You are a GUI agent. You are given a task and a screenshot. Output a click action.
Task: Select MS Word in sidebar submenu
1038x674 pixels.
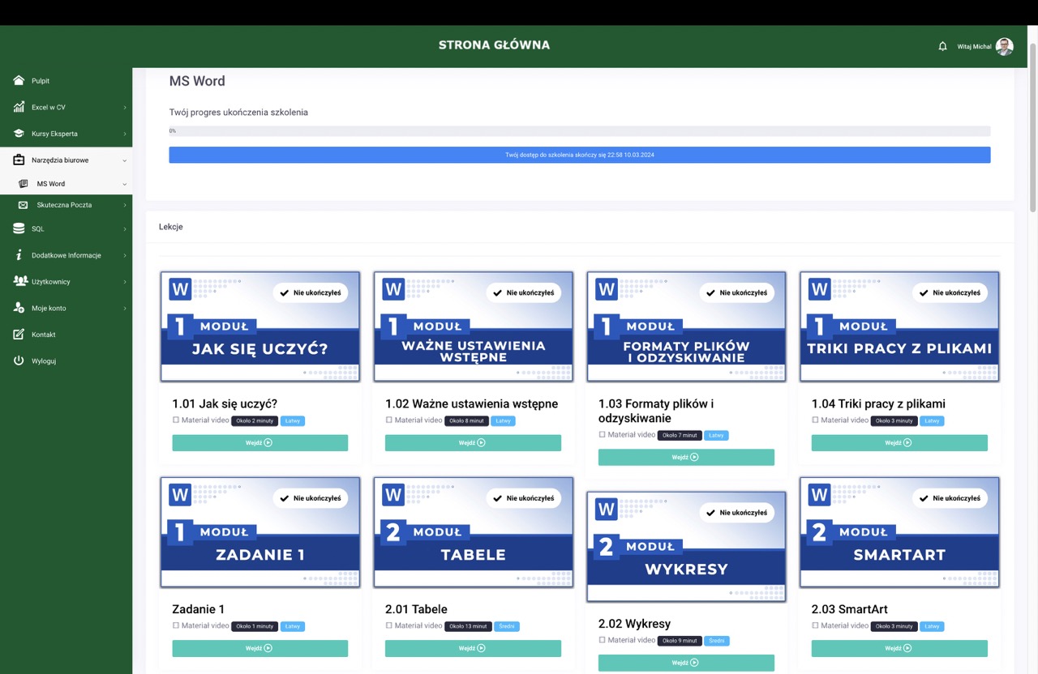pos(50,184)
